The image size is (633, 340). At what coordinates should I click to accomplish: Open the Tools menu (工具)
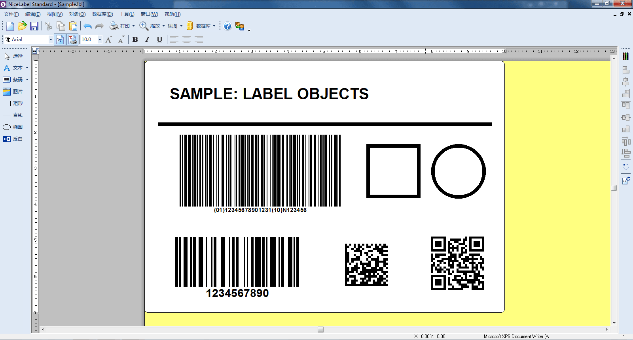pos(127,14)
